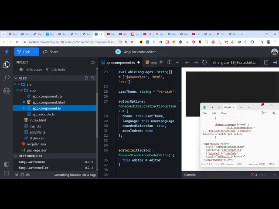
Task: Click the new folder icon in FILES header
Action: [92, 78]
